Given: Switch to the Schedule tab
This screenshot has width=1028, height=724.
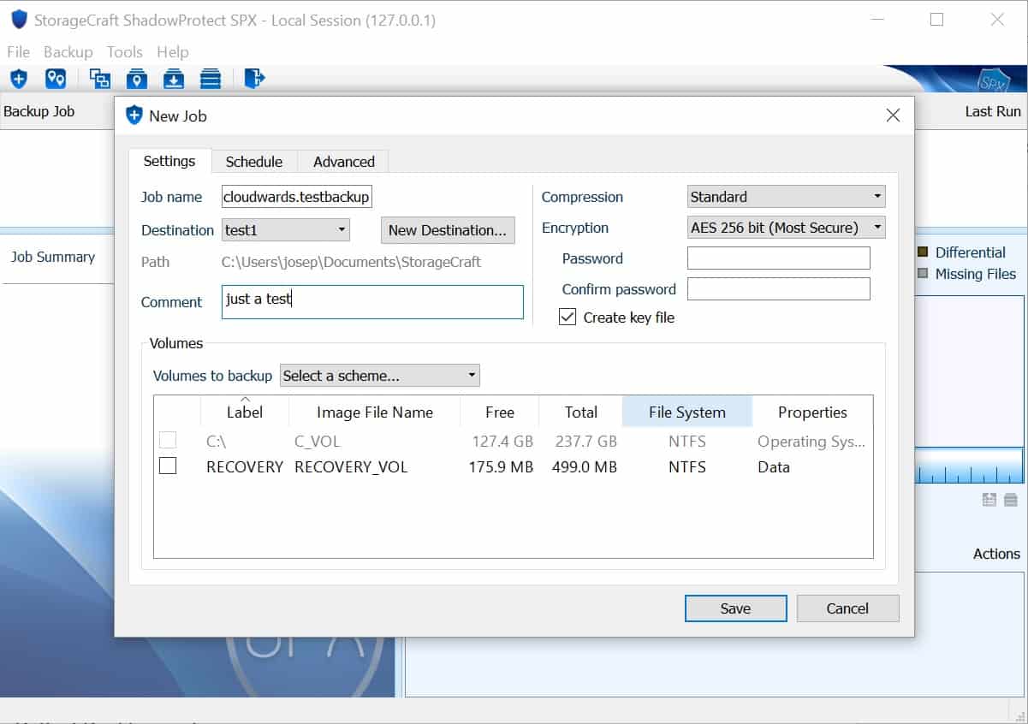Looking at the screenshot, I should [254, 162].
